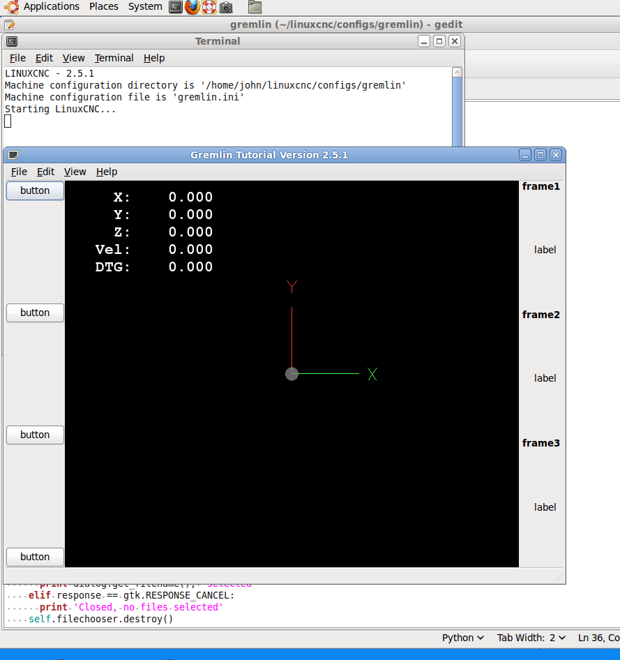Open View menu in Terminal window
The width and height of the screenshot is (620, 660).
click(74, 58)
